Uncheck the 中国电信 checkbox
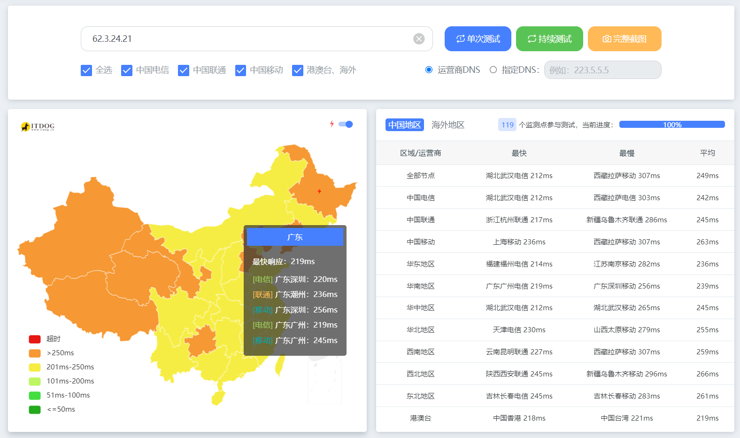Viewport: 740px width, 438px height. [x=127, y=70]
